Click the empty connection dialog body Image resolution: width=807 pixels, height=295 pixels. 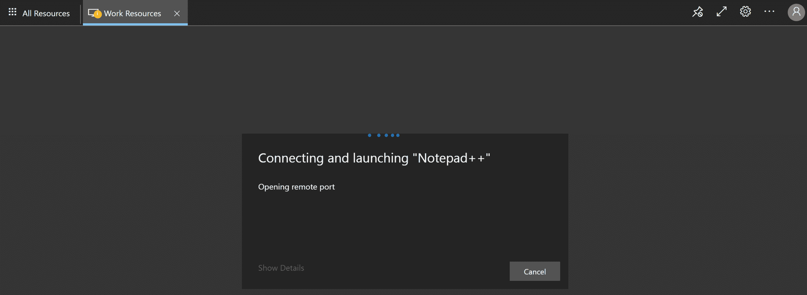[x=405, y=226]
